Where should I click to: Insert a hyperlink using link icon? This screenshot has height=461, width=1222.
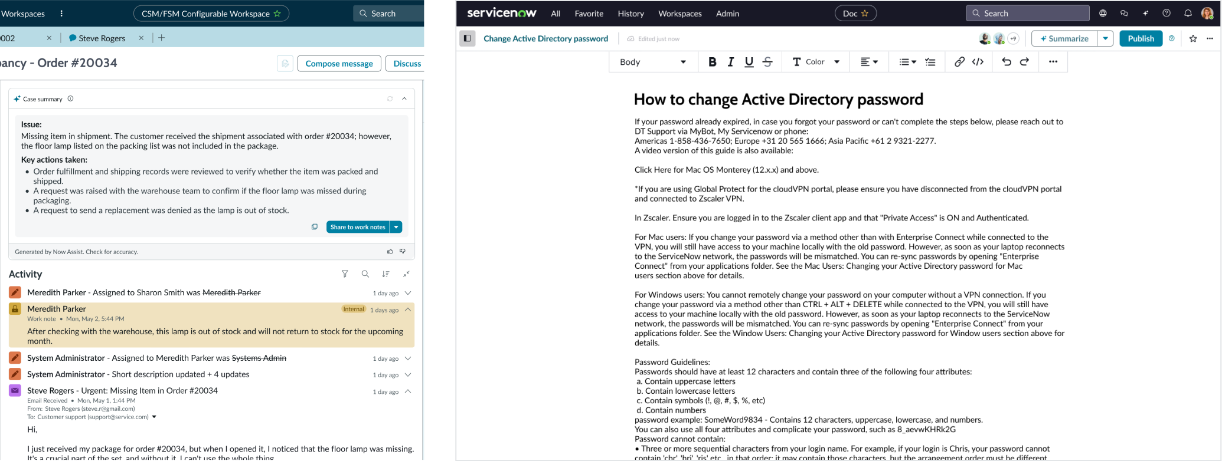point(959,62)
